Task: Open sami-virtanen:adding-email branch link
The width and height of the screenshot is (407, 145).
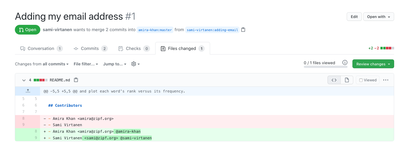Action: click(212, 30)
